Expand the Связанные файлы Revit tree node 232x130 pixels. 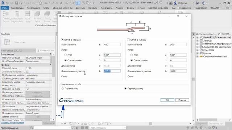pyautogui.click(x=198, y=57)
